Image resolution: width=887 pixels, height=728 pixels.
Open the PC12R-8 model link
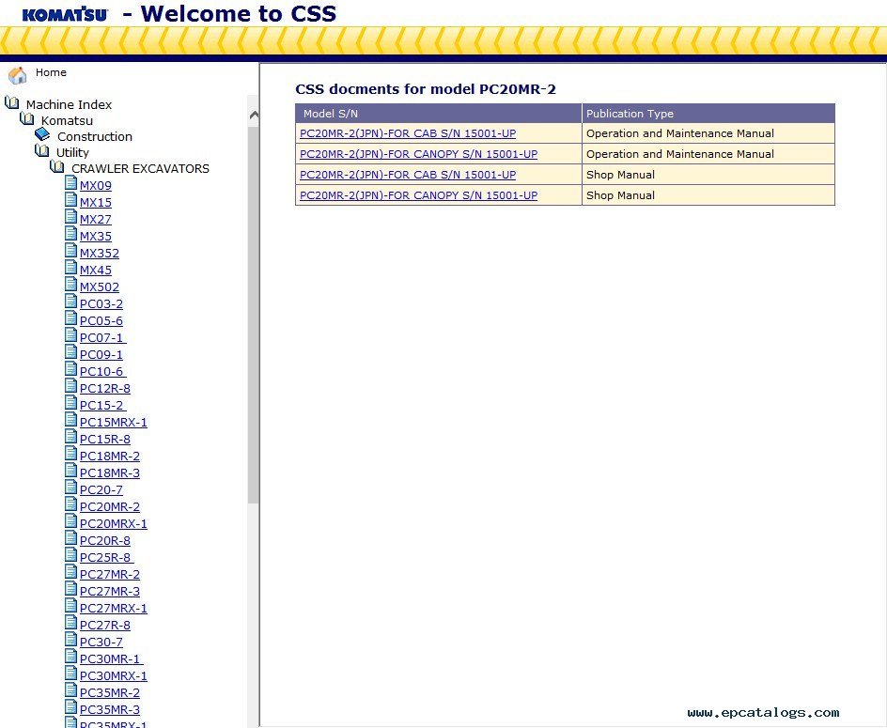[105, 389]
